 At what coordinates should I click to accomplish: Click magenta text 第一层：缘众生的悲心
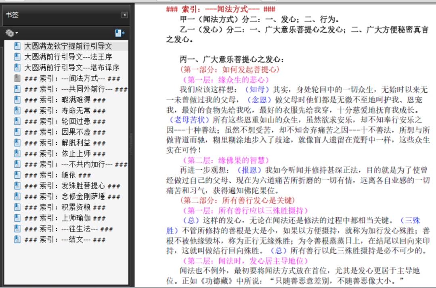point(226,80)
